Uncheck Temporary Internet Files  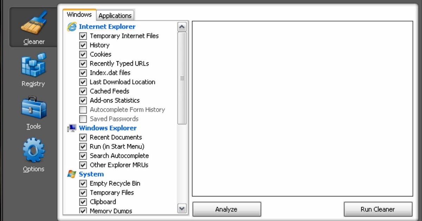click(83, 36)
